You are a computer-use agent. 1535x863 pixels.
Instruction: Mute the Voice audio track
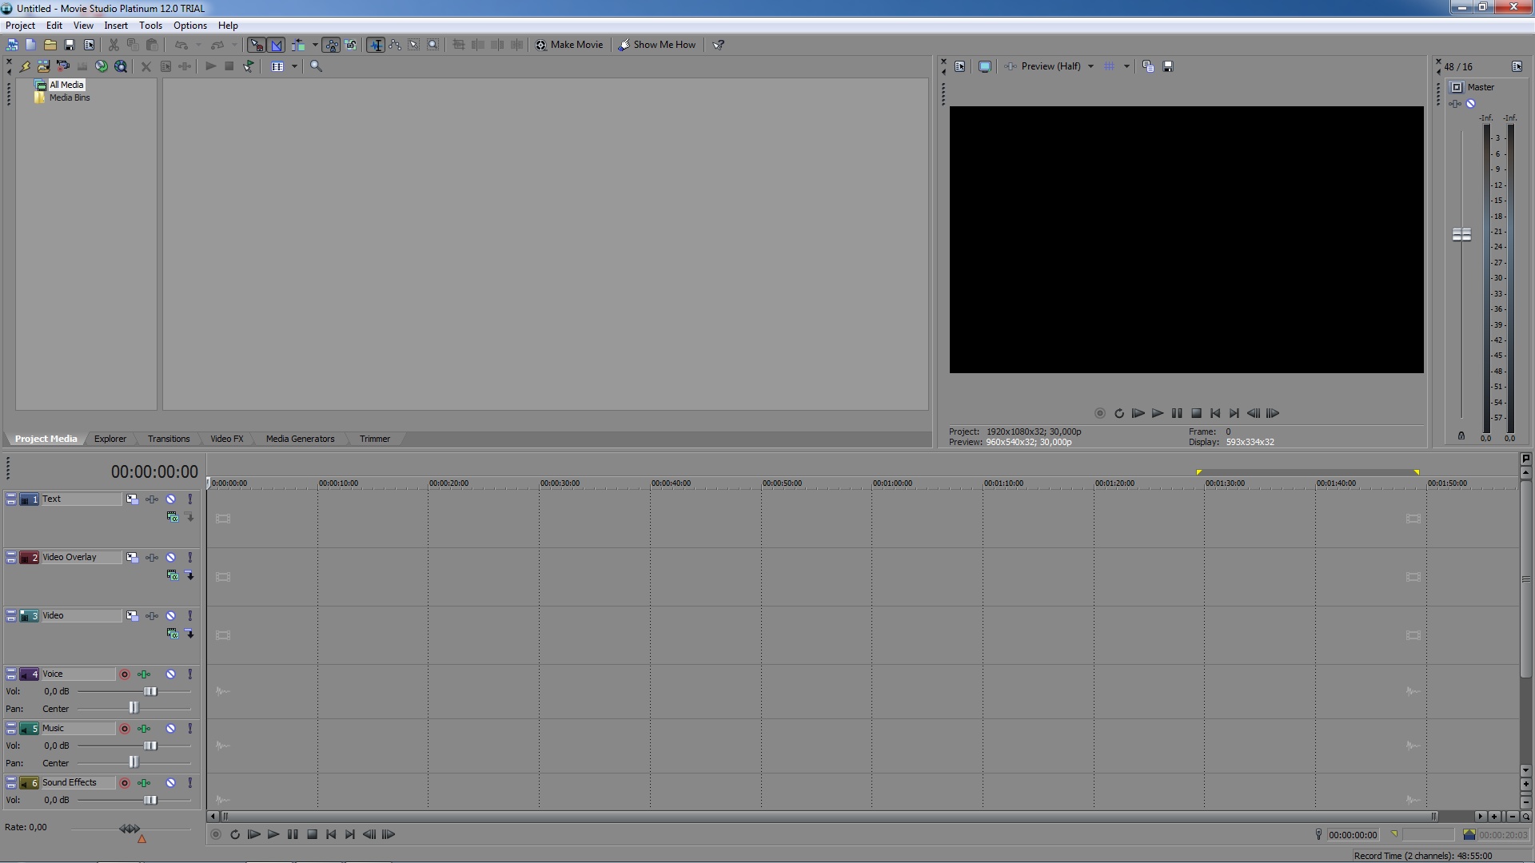tap(170, 674)
